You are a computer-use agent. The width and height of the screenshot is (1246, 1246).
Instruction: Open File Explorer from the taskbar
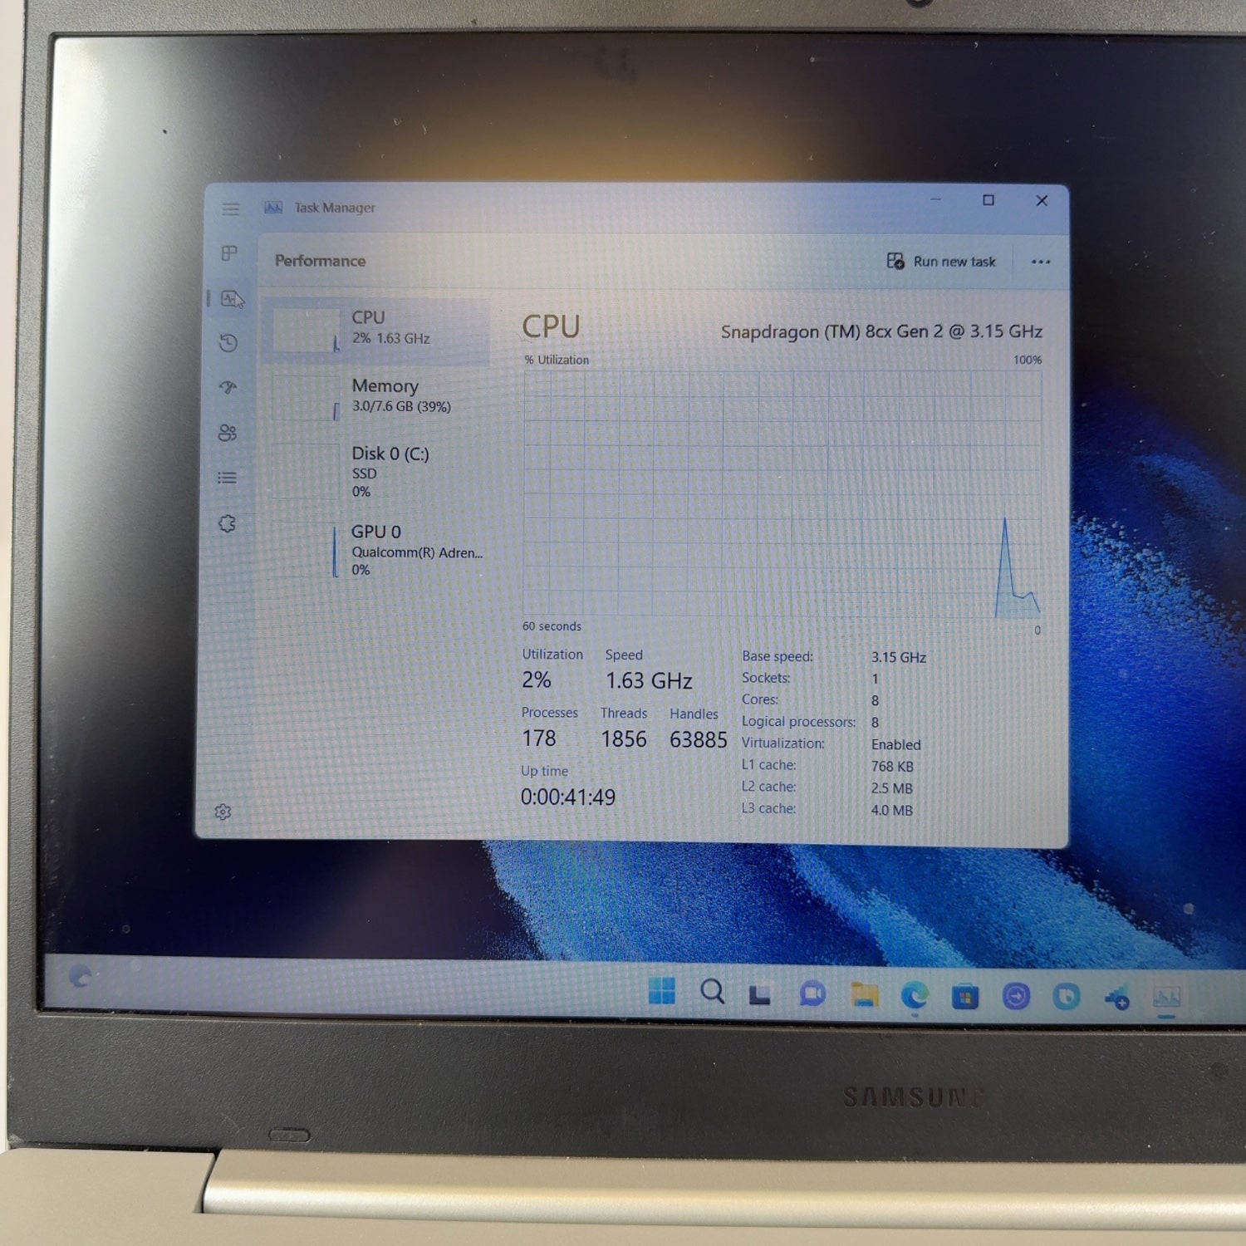(864, 994)
